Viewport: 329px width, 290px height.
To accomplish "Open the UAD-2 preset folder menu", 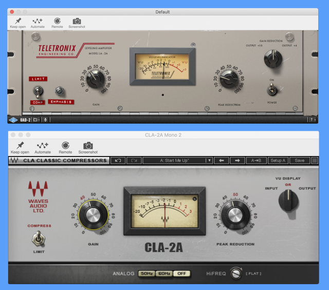I will click(x=36, y=120).
